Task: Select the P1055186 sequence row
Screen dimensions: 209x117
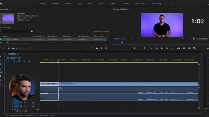Action: pyautogui.click(x=53, y=40)
